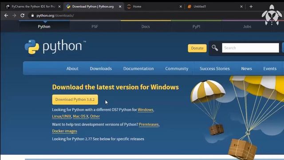The width and height of the screenshot is (284, 160).
Task: Click the padlock icon in address bar
Action: tap(32, 16)
